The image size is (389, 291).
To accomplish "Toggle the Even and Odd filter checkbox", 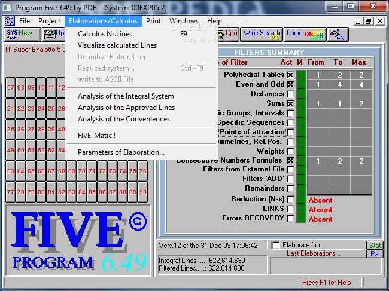I will [x=290, y=84].
